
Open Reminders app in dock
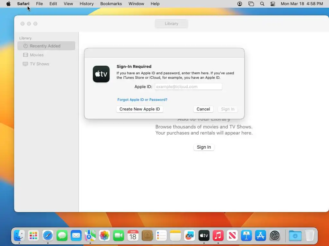pyautogui.click(x=161, y=235)
